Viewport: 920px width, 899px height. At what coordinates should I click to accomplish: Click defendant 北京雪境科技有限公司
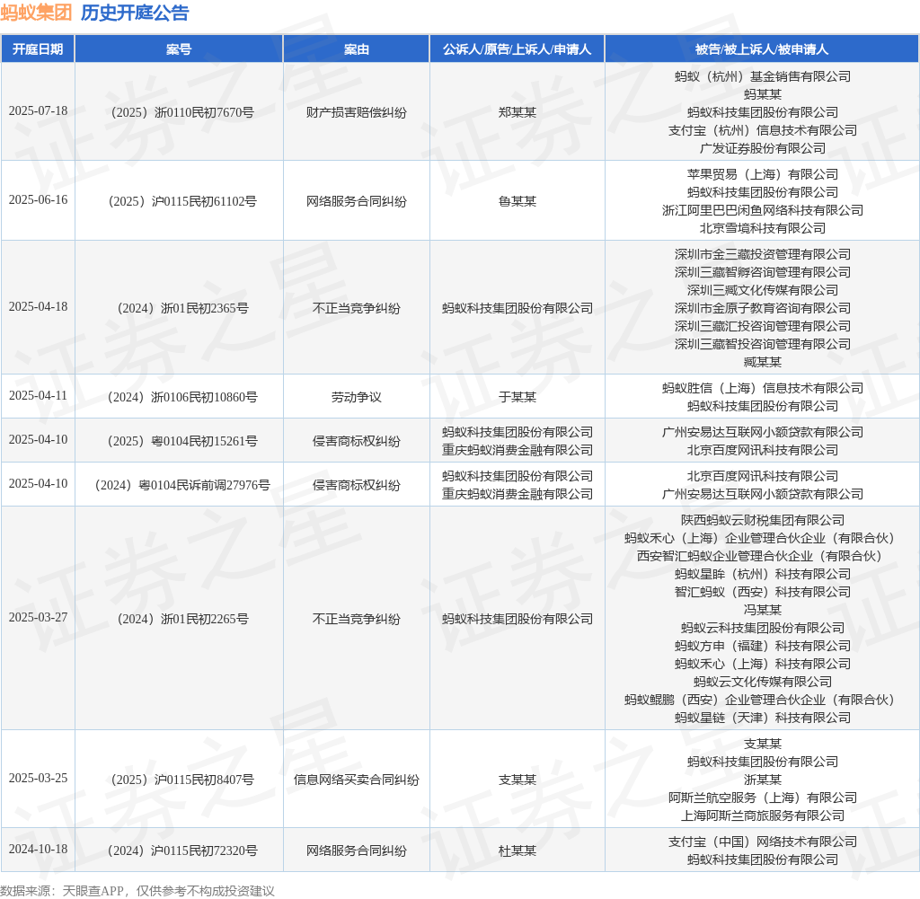[x=762, y=228]
